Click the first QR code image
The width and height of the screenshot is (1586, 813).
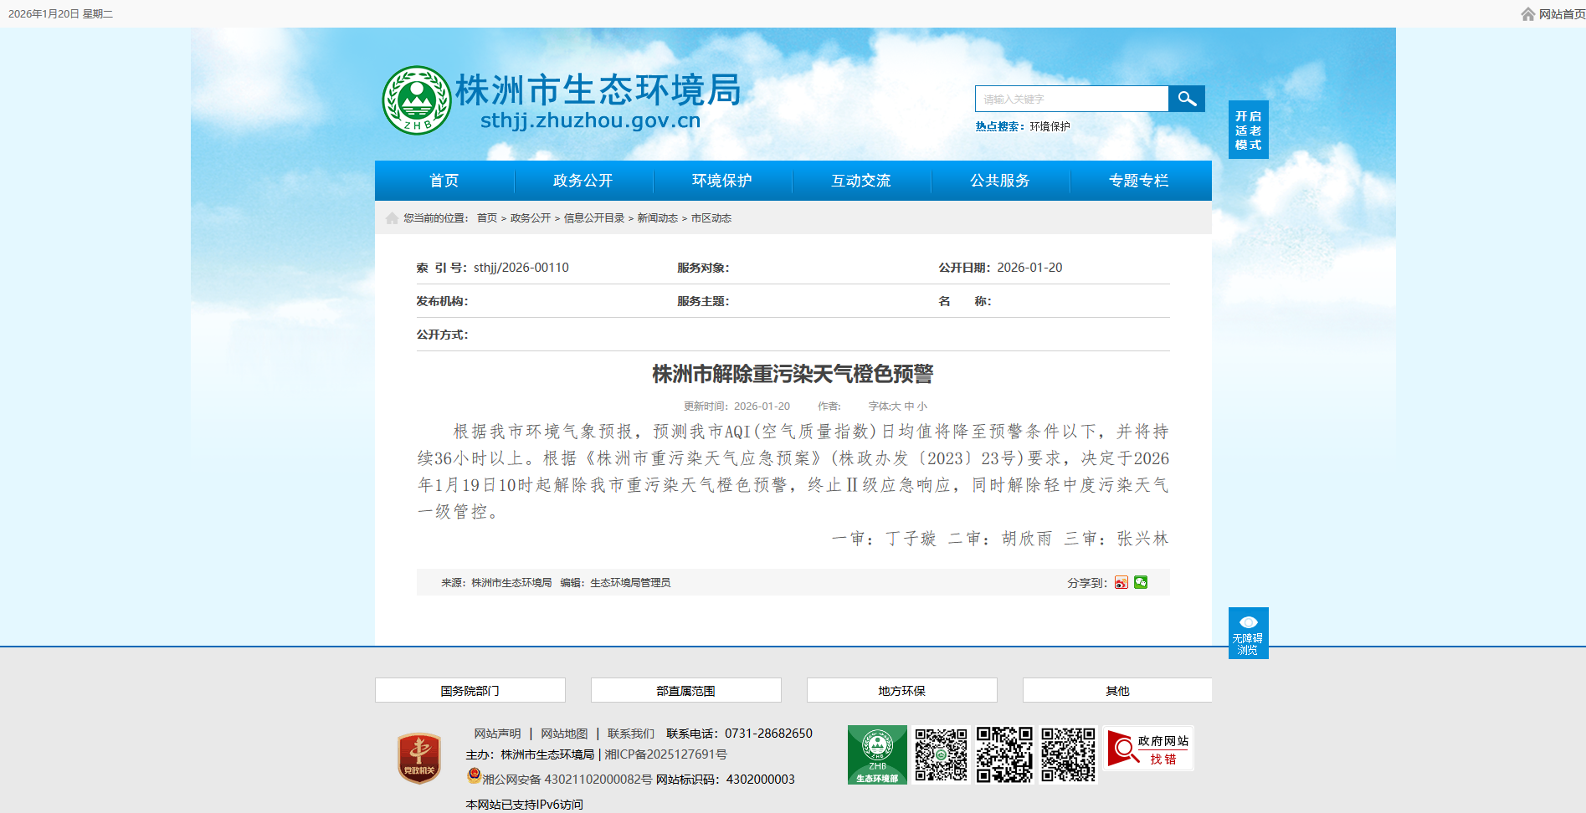(x=941, y=754)
